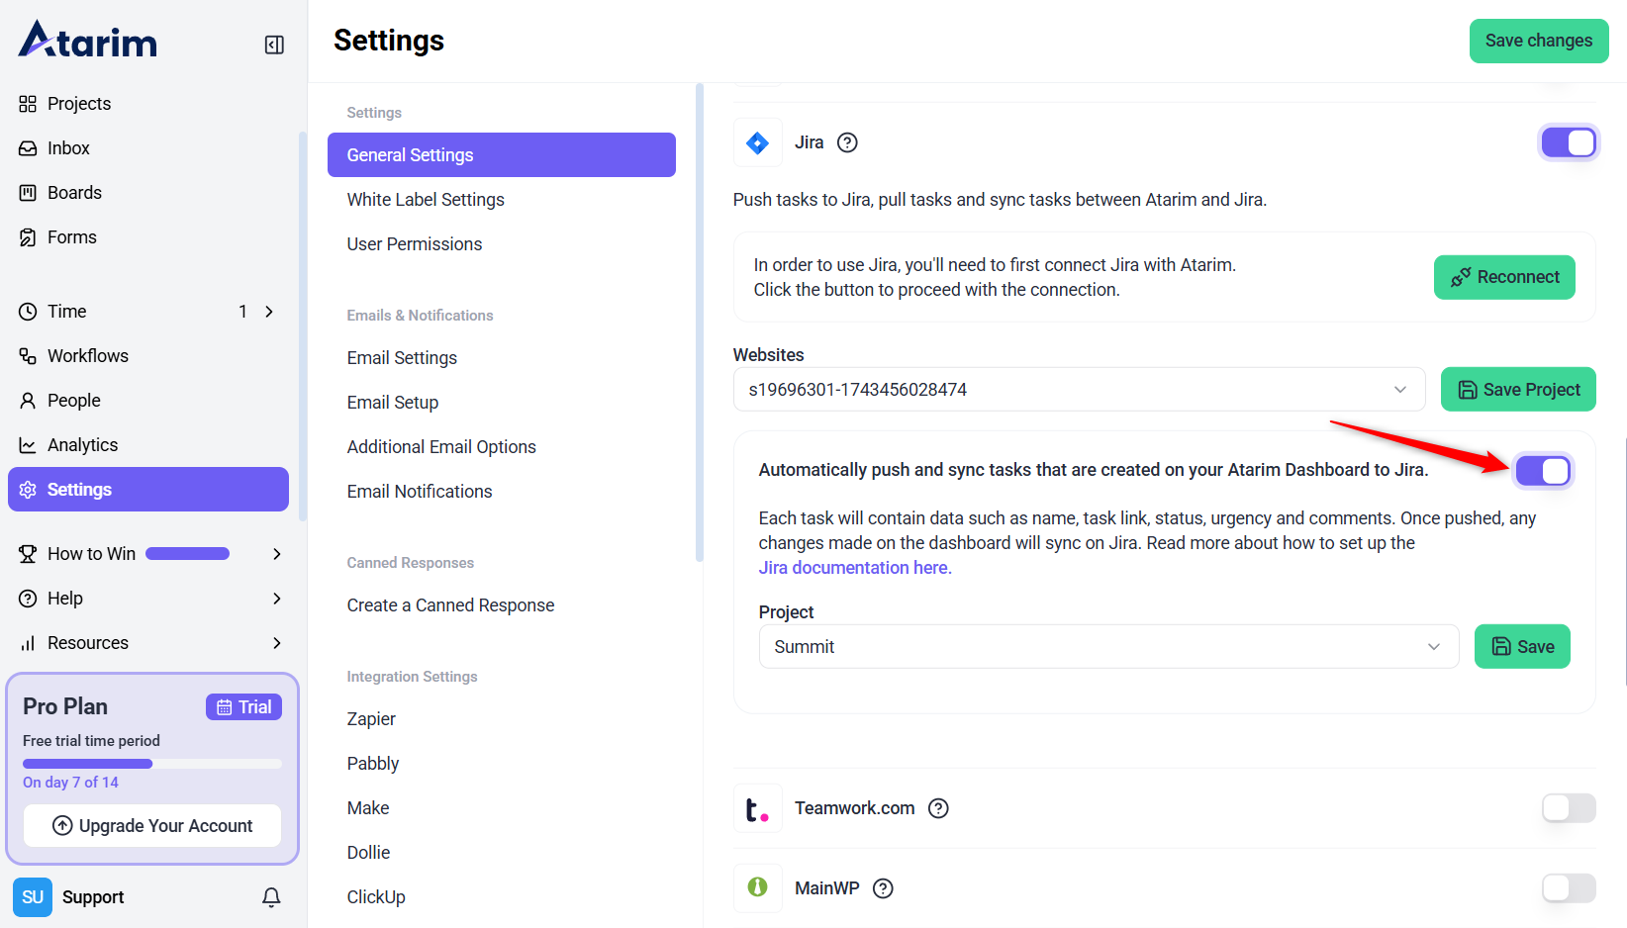Screen dimensions: 1627x928
Task: Click the free trial progress bar
Action: 152,764
